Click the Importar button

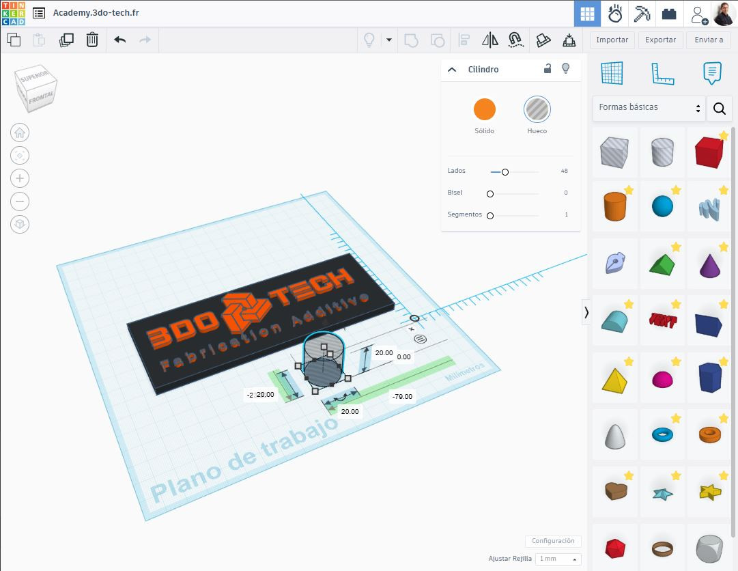click(612, 40)
